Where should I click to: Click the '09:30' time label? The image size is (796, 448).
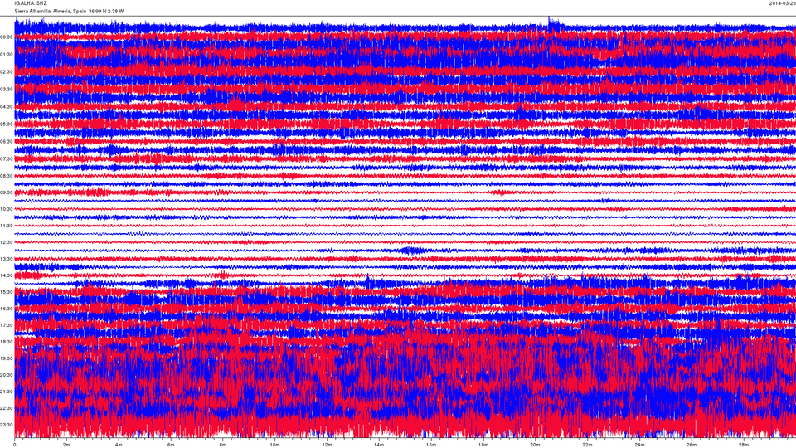click(7, 192)
